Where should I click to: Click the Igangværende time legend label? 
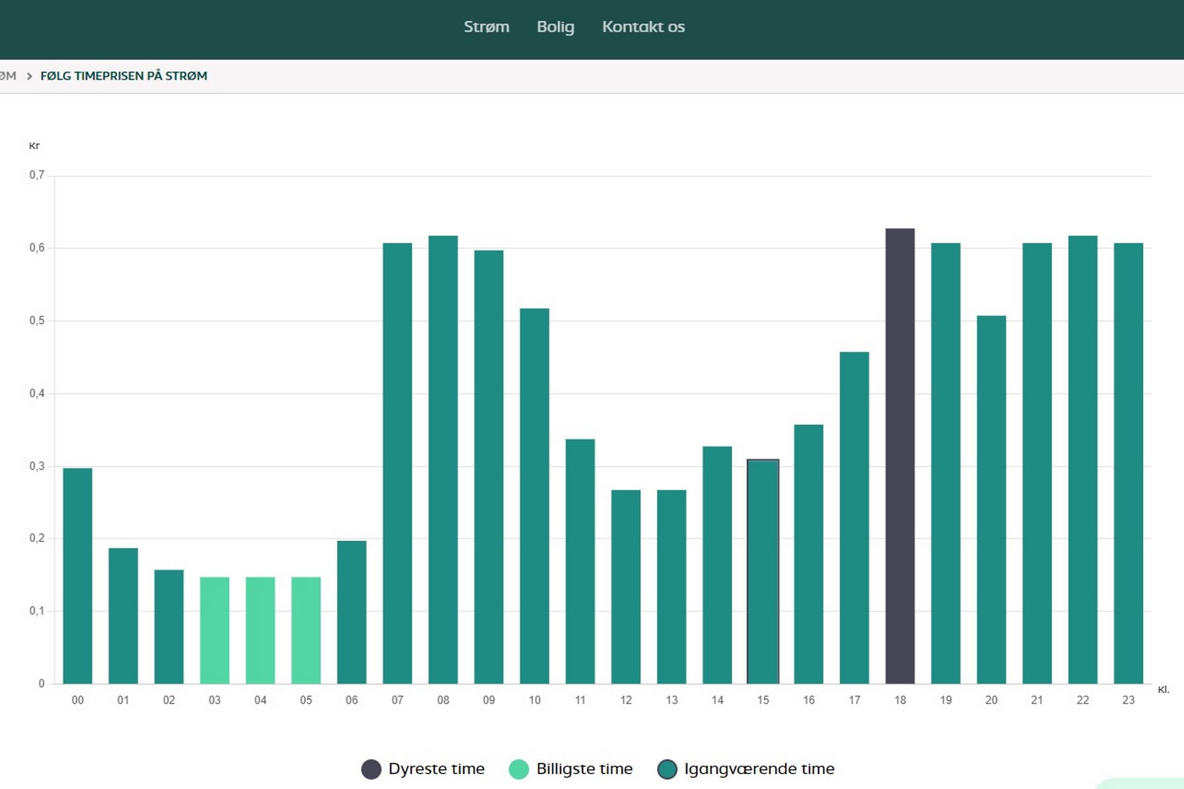[758, 769]
